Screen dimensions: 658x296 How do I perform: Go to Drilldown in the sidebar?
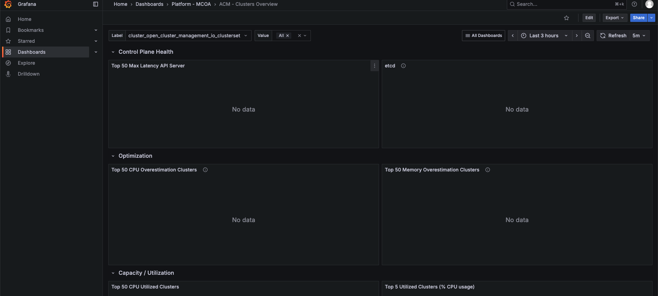pos(28,74)
